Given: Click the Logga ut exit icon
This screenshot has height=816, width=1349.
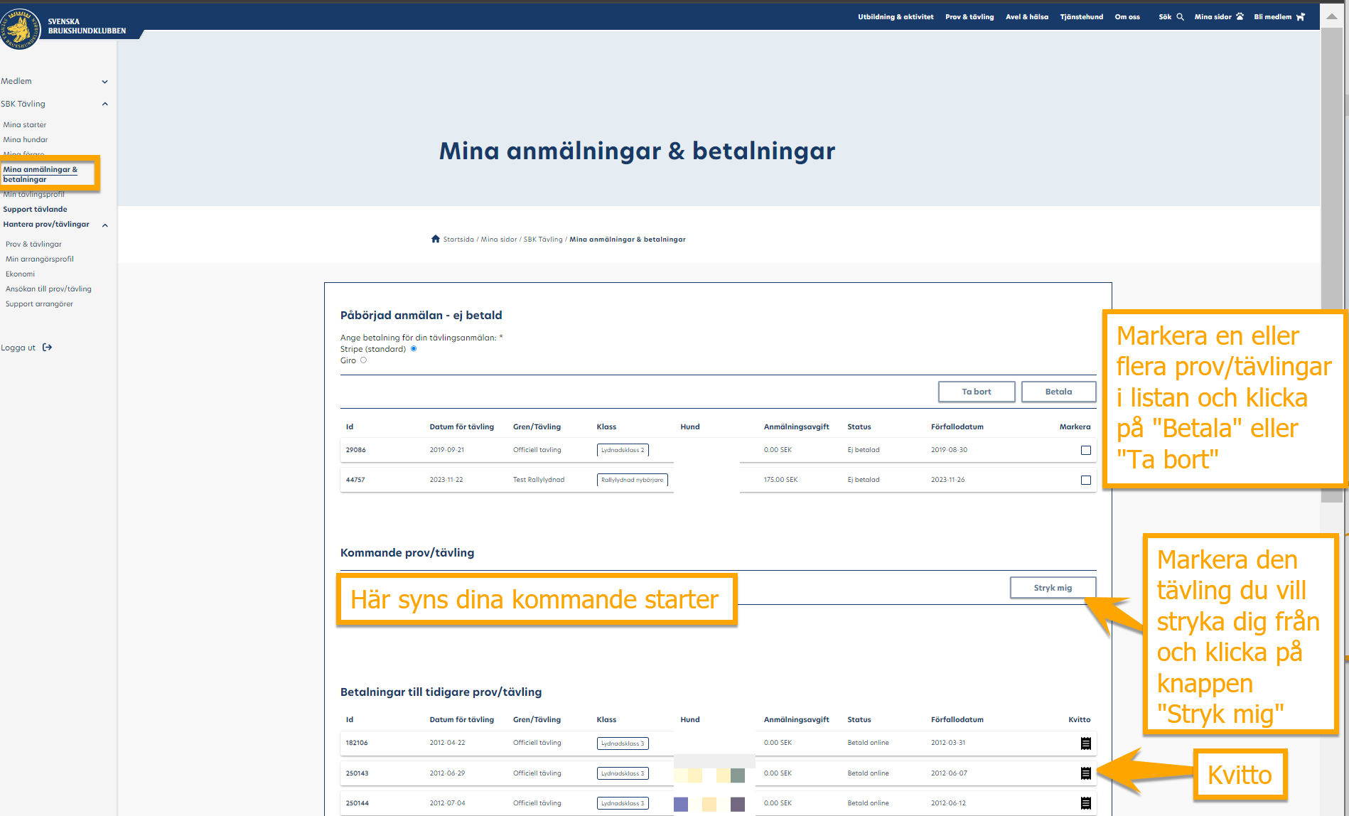Looking at the screenshot, I should pyautogui.click(x=47, y=348).
